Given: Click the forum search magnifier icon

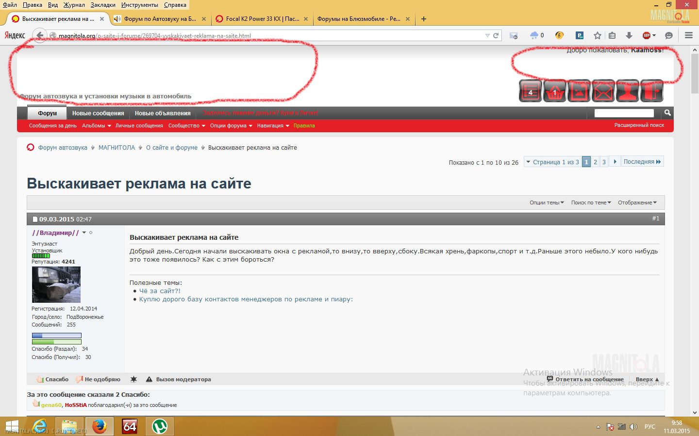Looking at the screenshot, I should pyautogui.click(x=667, y=113).
